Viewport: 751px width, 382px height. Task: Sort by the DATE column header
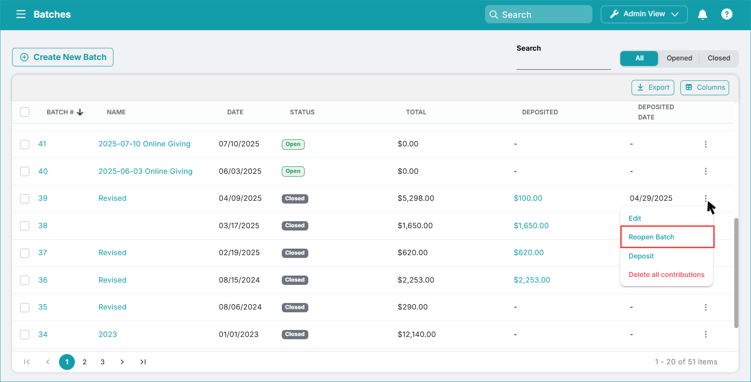pos(235,112)
